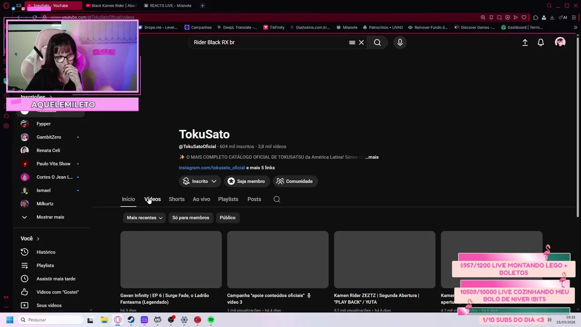Switch to the channel Playlists tab

click(228, 199)
